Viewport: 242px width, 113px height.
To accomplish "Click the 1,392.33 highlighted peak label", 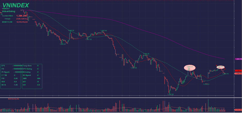I will tap(190, 67).
